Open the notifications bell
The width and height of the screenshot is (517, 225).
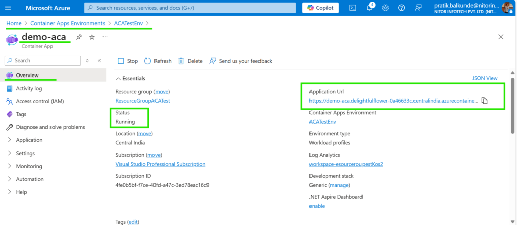pyautogui.click(x=369, y=8)
